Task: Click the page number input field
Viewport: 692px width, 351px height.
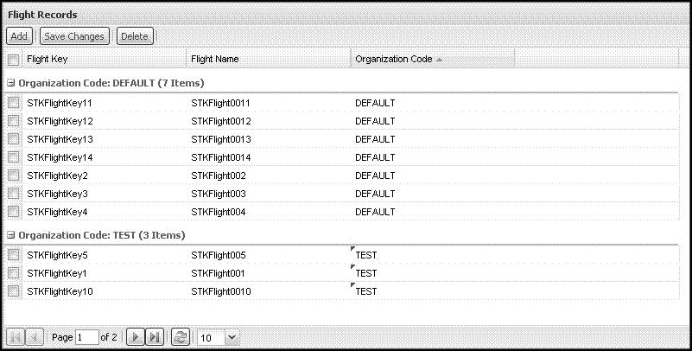Action: click(x=86, y=338)
